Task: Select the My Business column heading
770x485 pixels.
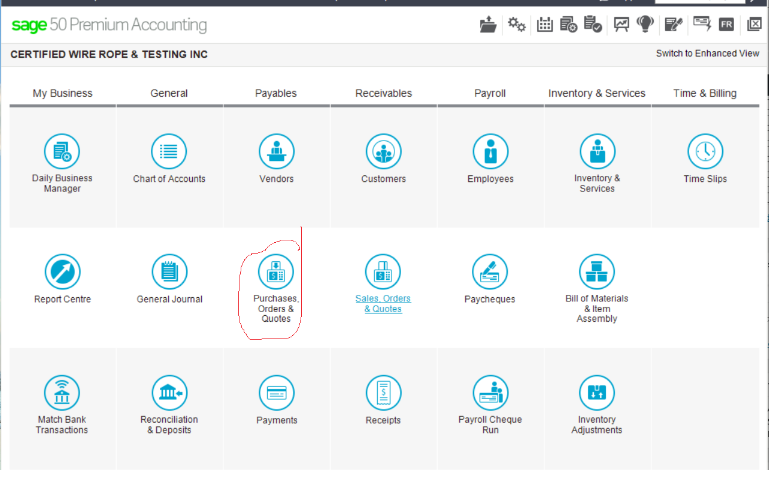Action: point(63,93)
